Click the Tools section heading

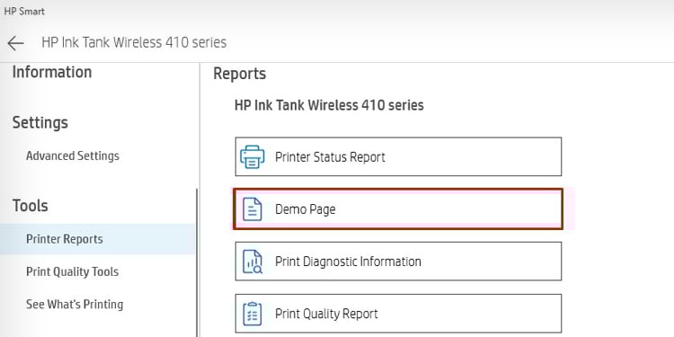tap(30, 206)
